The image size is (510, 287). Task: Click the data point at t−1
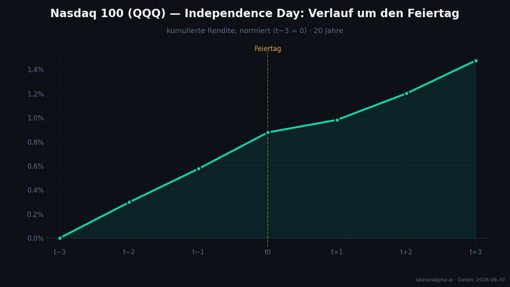198,169
